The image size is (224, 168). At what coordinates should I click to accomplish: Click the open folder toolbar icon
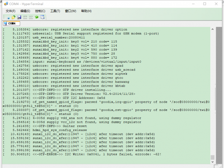[14, 17]
